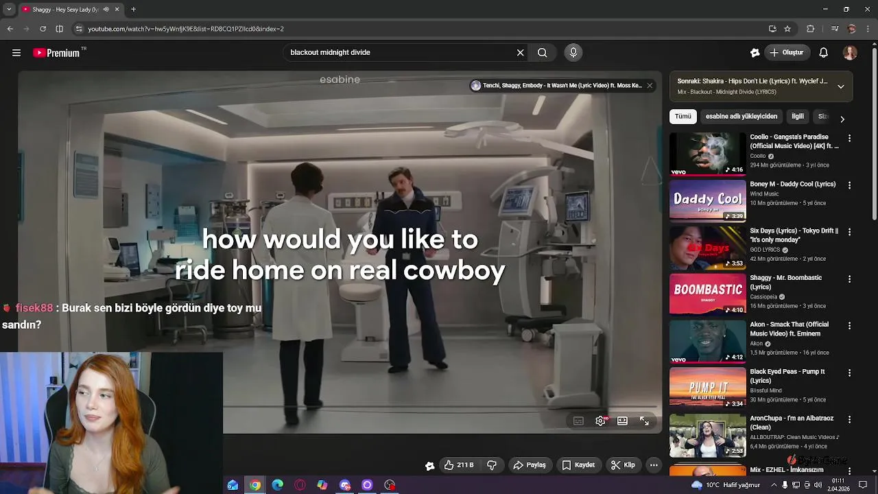The image size is (878, 494).
Task: Like the video with 211 B thumbs-up
Action: (459, 465)
